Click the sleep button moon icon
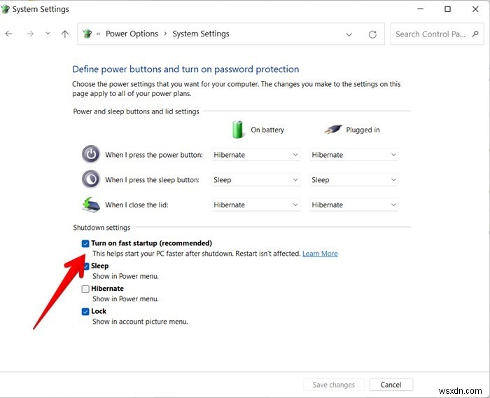The width and height of the screenshot is (490, 398). coord(91,179)
